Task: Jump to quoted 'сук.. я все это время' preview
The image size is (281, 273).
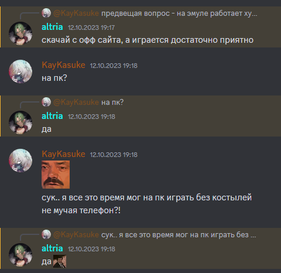Action: tap(179, 235)
